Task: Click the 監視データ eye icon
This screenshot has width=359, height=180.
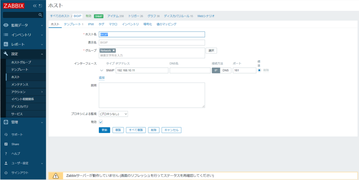Action: (6, 26)
